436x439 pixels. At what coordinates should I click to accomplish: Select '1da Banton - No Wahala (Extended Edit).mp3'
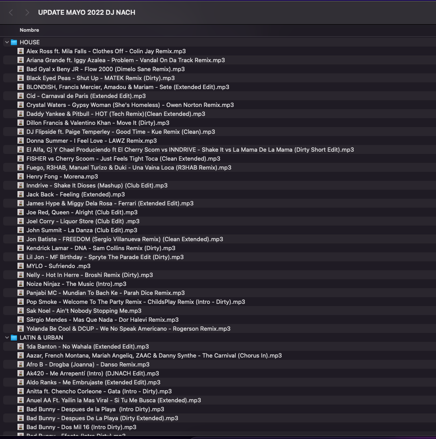coord(87,347)
